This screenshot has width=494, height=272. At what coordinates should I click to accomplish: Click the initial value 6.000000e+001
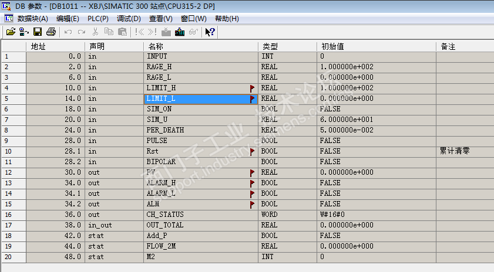pos(347,120)
